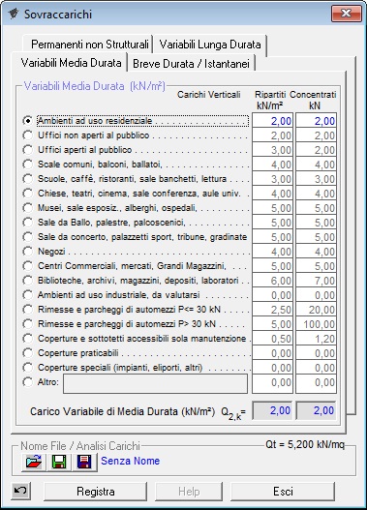367x510 pixels.
Task: Click Ripartiti value 6,00 for Biblioteche
Action: click(273, 281)
